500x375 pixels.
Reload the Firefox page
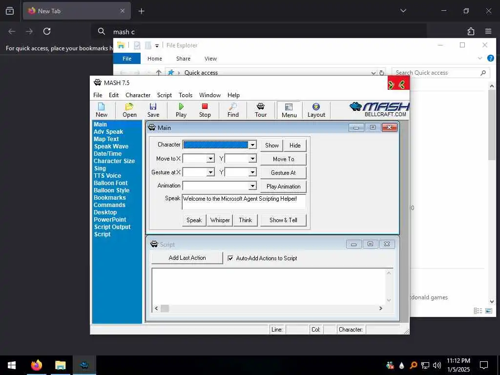click(x=47, y=31)
